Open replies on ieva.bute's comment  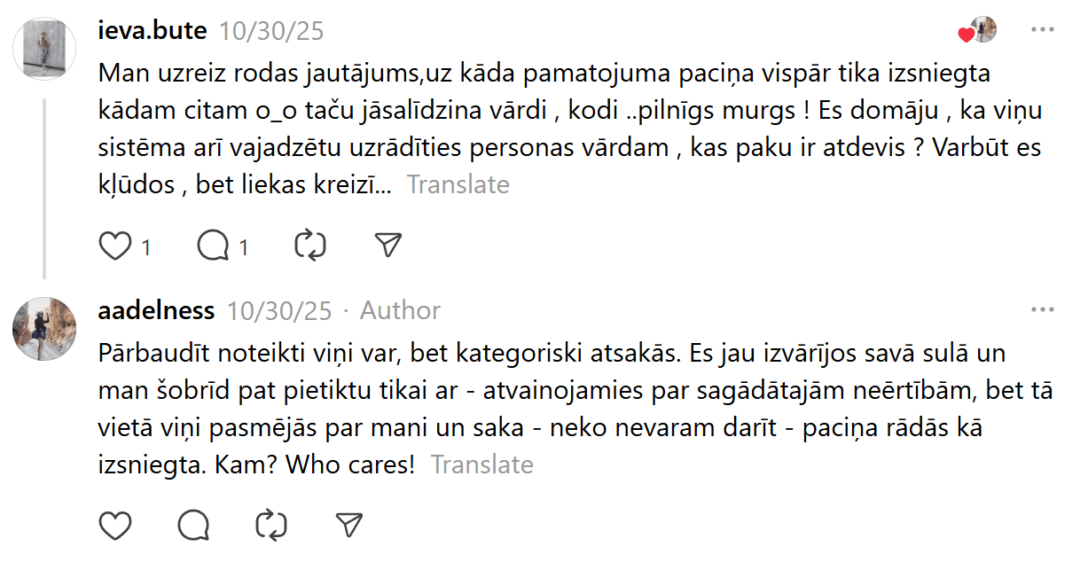(213, 246)
